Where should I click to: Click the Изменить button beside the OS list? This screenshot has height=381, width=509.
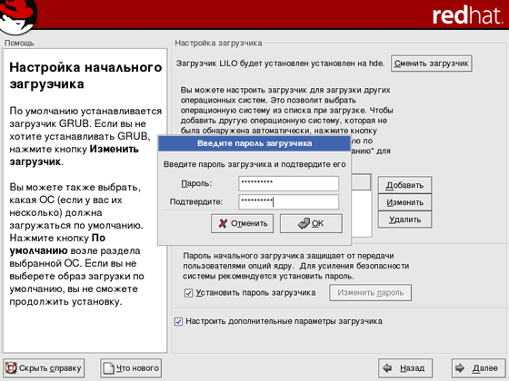tap(404, 202)
